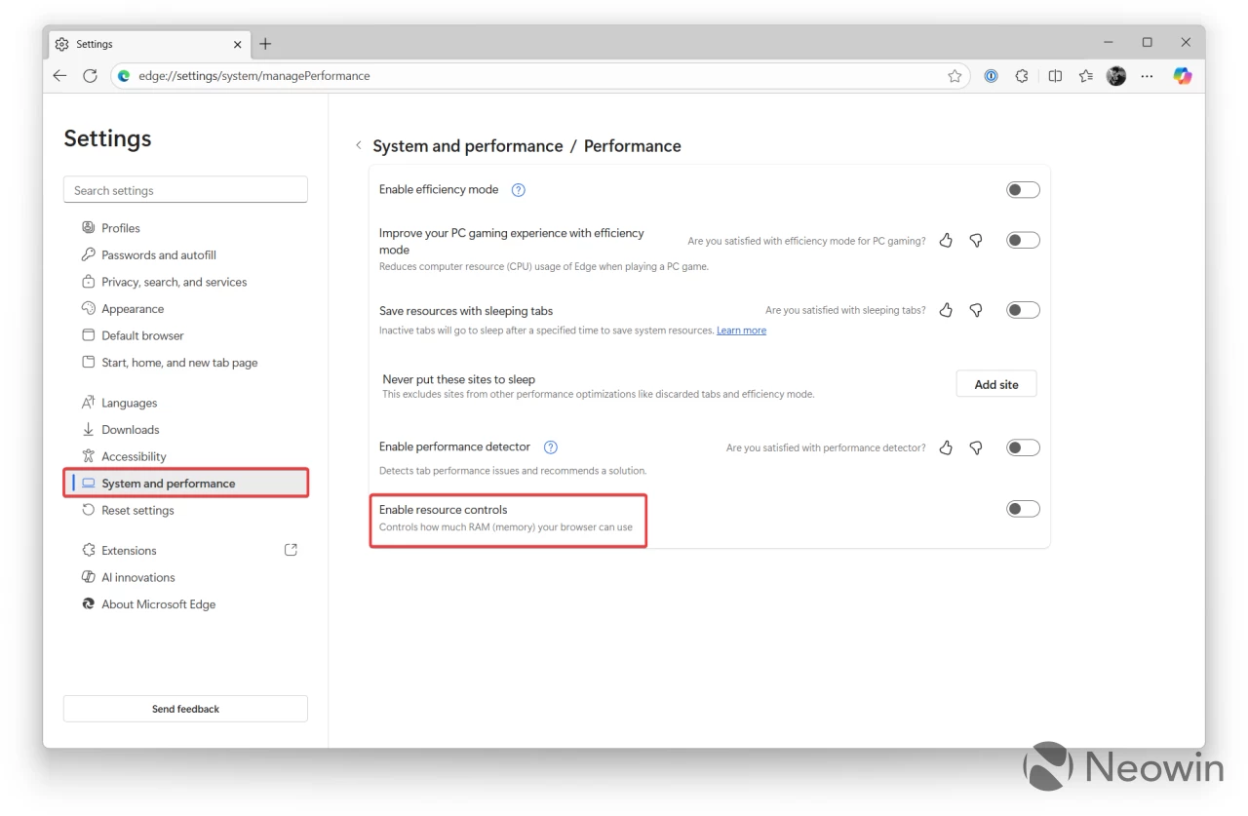
Task: Click the browser extensions puzzle icon
Action: pyautogui.click(x=1021, y=75)
